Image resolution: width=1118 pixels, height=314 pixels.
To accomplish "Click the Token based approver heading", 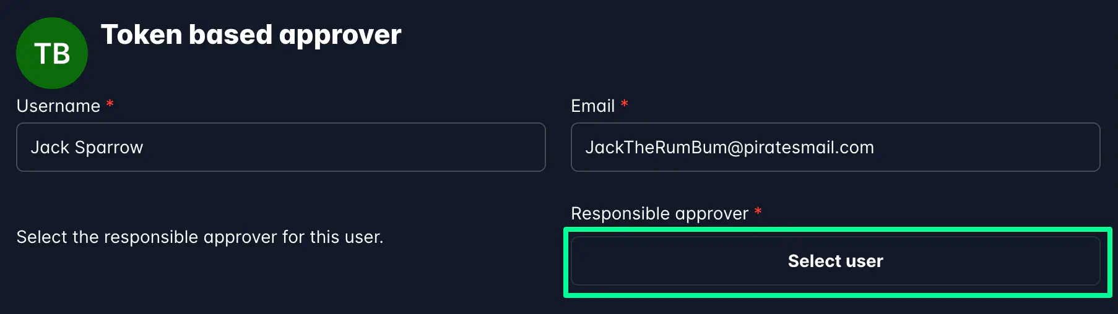I will [251, 35].
